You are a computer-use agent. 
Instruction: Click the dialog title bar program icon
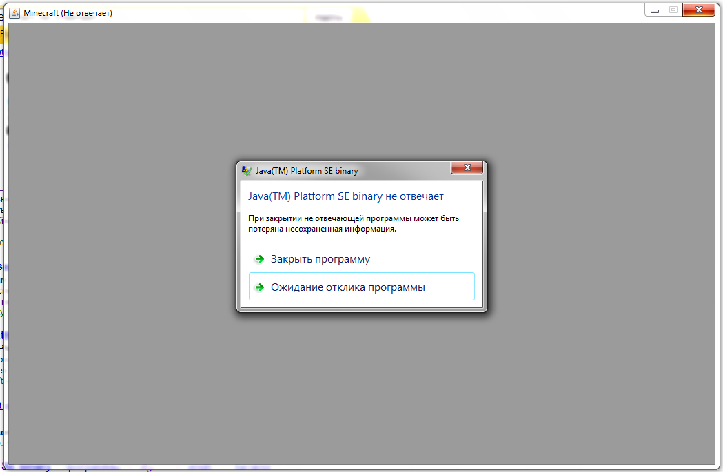tap(247, 171)
